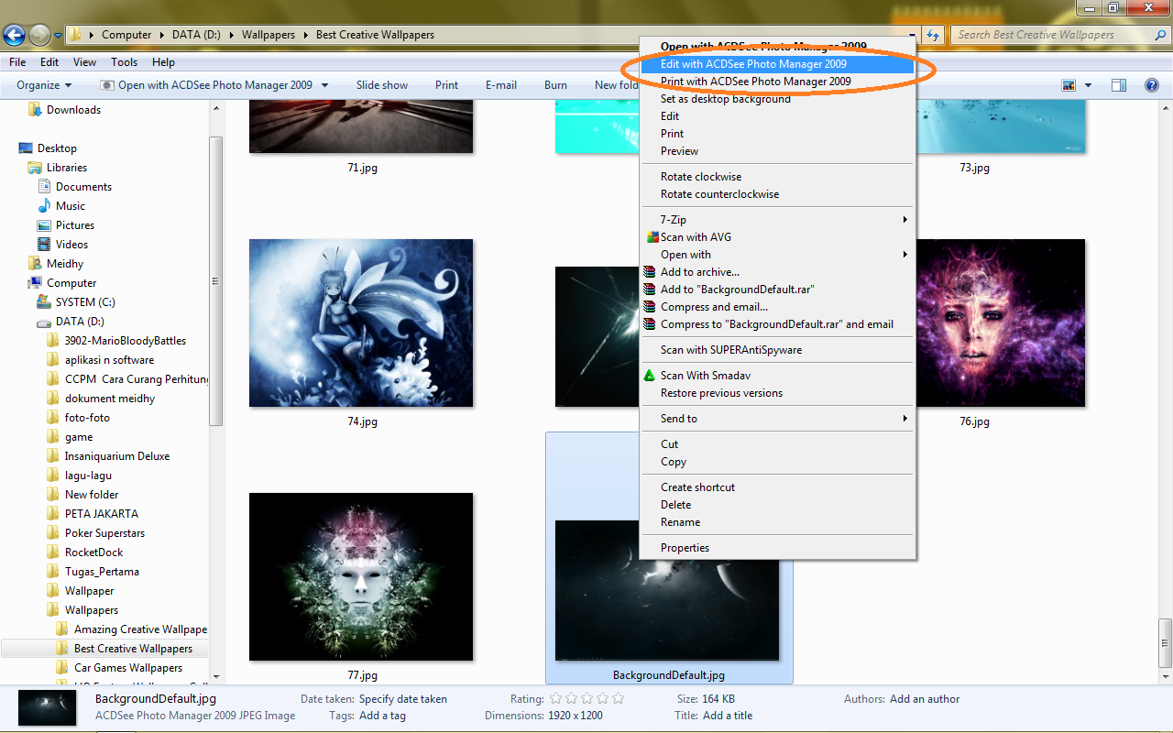
Task: Open the Recent pages arrow beside Forward button
Action: pos(59,36)
